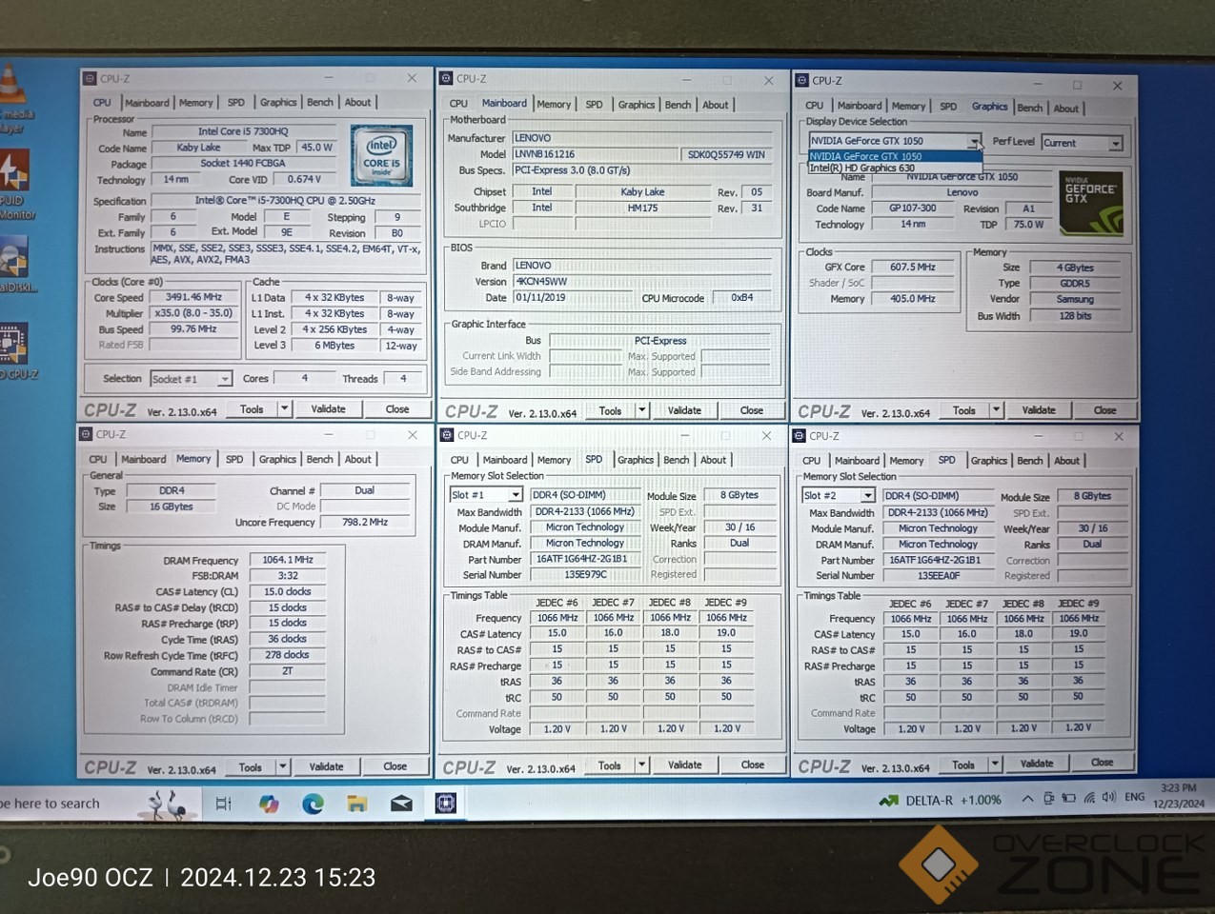
Task: Switch to Mainboard tab in the processor window
Action: pyautogui.click(x=147, y=103)
